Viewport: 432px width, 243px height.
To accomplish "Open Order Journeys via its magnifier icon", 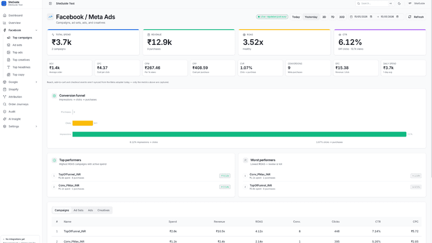I will tap(5, 104).
